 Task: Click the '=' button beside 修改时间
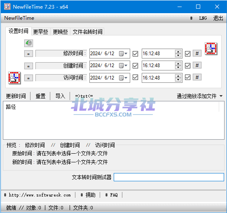pos(28,54)
